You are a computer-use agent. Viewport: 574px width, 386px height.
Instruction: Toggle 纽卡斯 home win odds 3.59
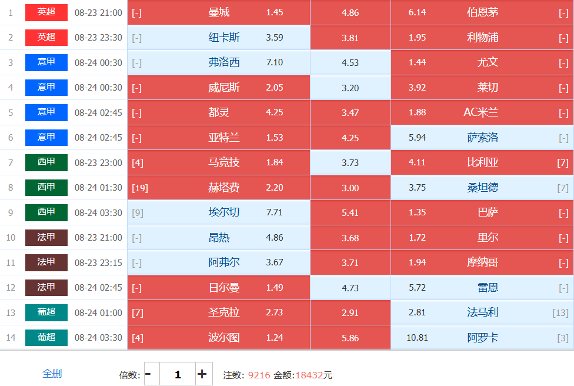point(219,37)
